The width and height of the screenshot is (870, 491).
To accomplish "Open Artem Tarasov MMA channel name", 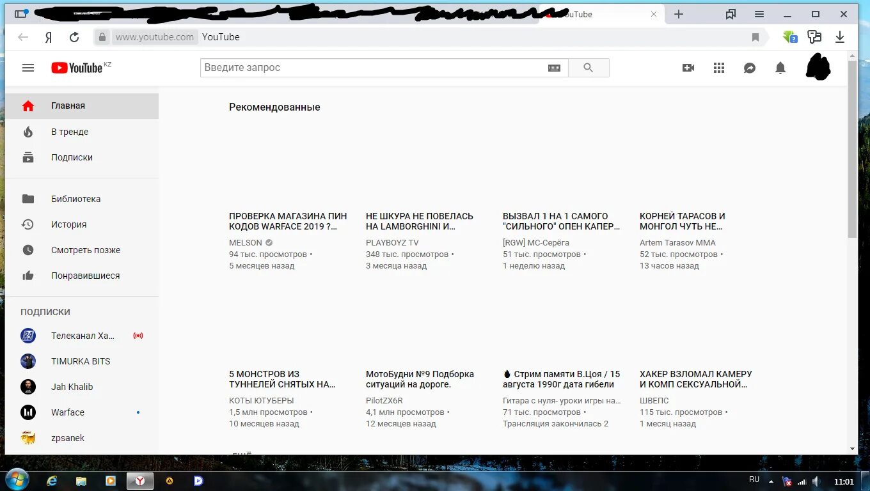I will [x=677, y=243].
